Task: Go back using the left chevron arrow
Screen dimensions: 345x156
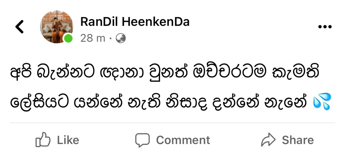Action: [19, 27]
